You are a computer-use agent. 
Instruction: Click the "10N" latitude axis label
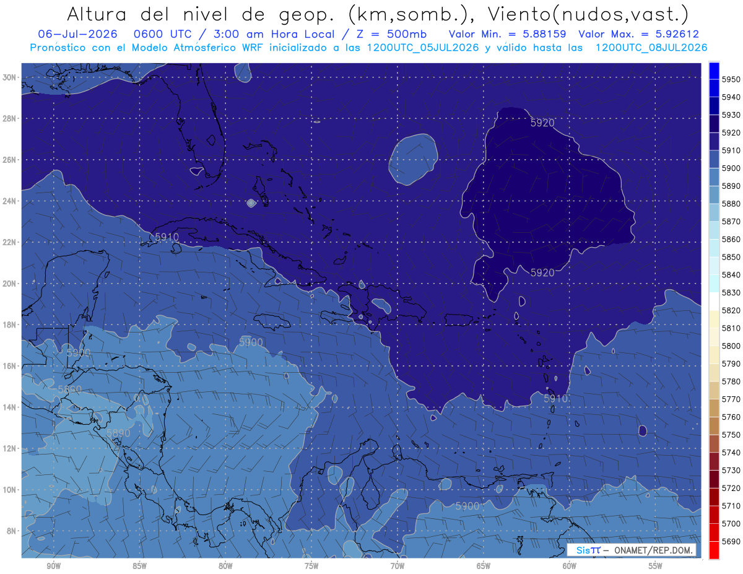click(10, 489)
